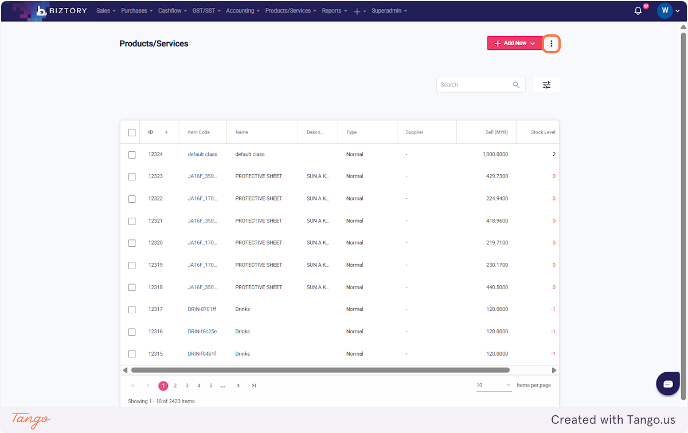Open the Superadmin menu
The height and width of the screenshot is (433, 688).
click(x=389, y=11)
